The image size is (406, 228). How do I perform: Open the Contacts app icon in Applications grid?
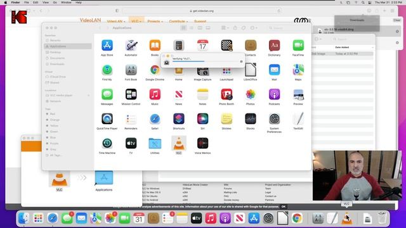251,46
